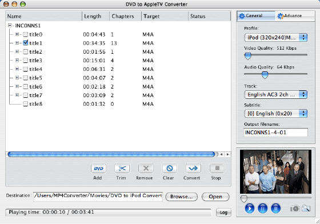Adjust the Audio Quality slider handle

tap(265, 75)
